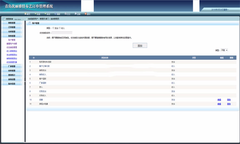
Task: Expand the 销售管理 menu section
Action: pyautogui.click(x=12, y=23)
